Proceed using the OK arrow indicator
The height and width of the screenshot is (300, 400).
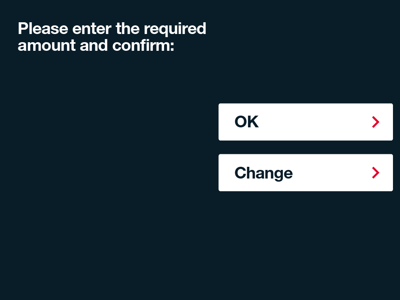coord(375,122)
